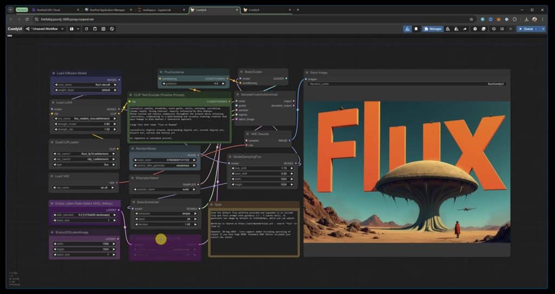
Task: Open the Queue options dropdown arrow
Action: tap(543, 29)
